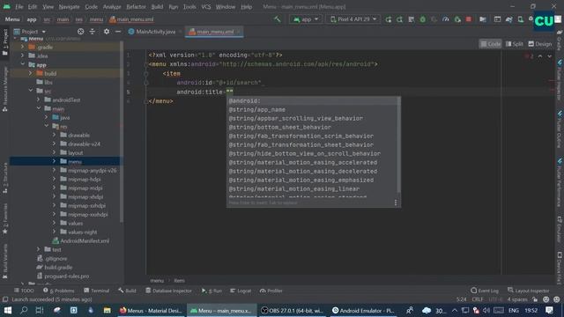Screen dimensions: 564x317
Task: Open AndroidManifest.xml in project tree
Action: (x=85, y=240)
